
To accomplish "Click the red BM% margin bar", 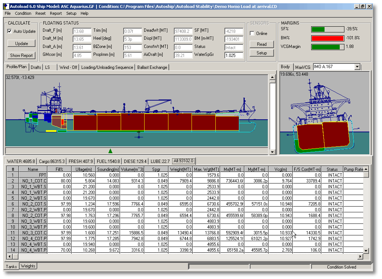I will click(327, 38).
